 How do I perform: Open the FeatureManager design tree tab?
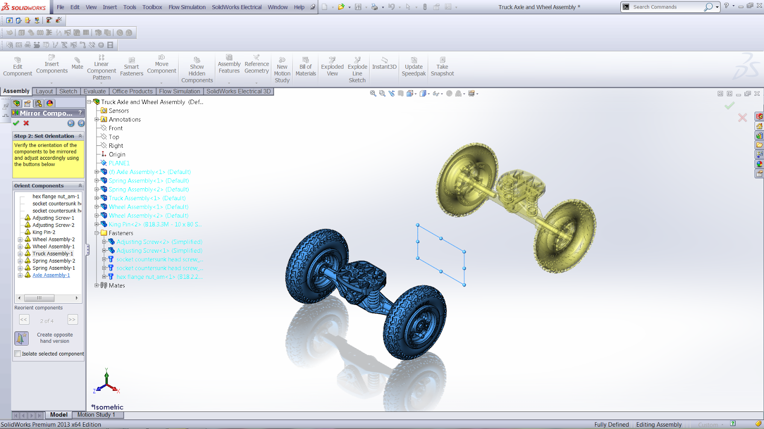coord(17,103)
